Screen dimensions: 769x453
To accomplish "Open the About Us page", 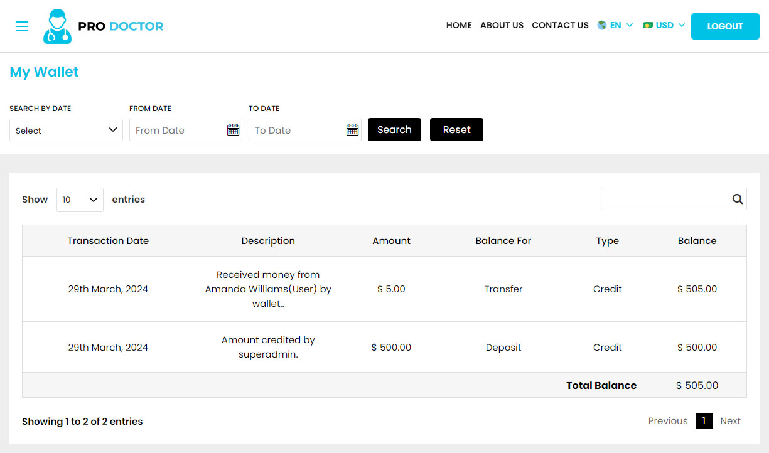I will coord(502,26).
